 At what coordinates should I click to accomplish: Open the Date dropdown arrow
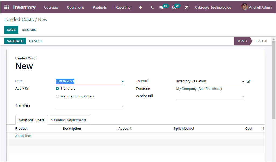(123, 81)
